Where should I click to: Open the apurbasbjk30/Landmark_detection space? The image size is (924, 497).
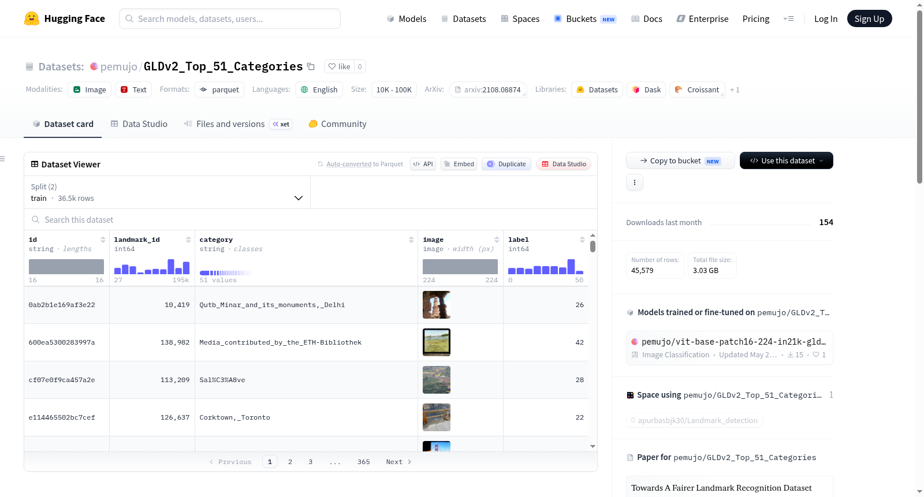pos(695,420)
